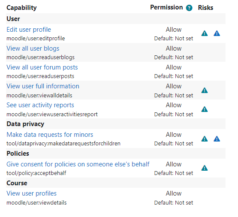Open View user full information link
This screenshot has height=217, width=238.
43,86
